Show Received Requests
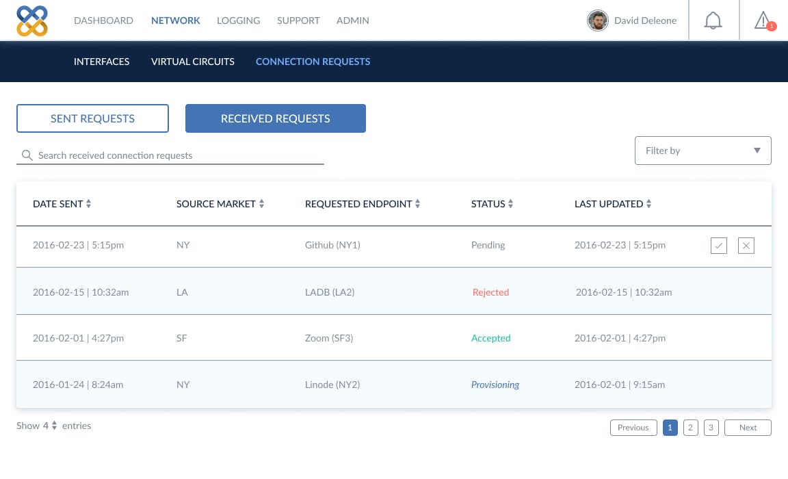 coord(276,118)
